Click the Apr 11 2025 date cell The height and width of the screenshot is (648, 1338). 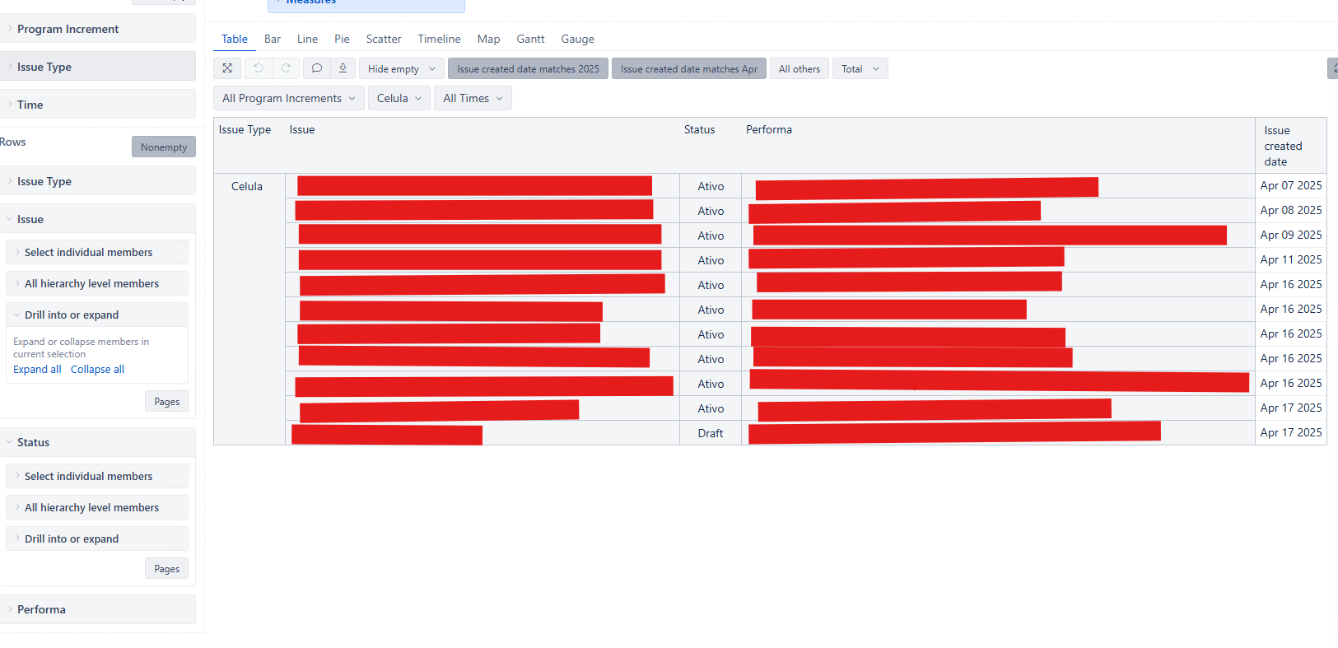1290,259
